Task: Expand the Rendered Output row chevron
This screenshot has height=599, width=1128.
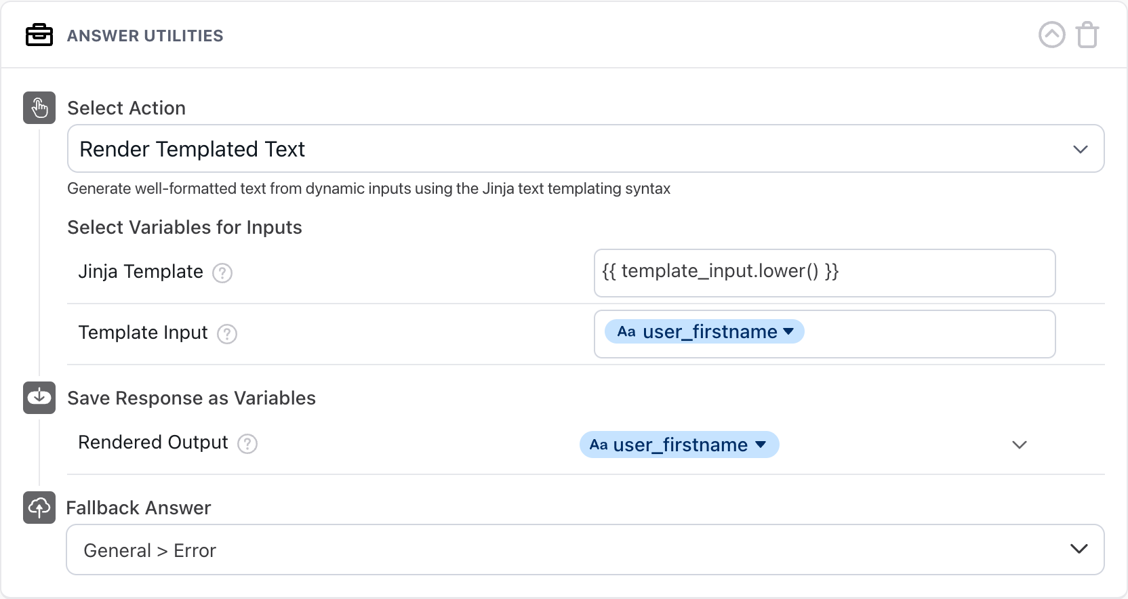Action: tap(1020, 445)
